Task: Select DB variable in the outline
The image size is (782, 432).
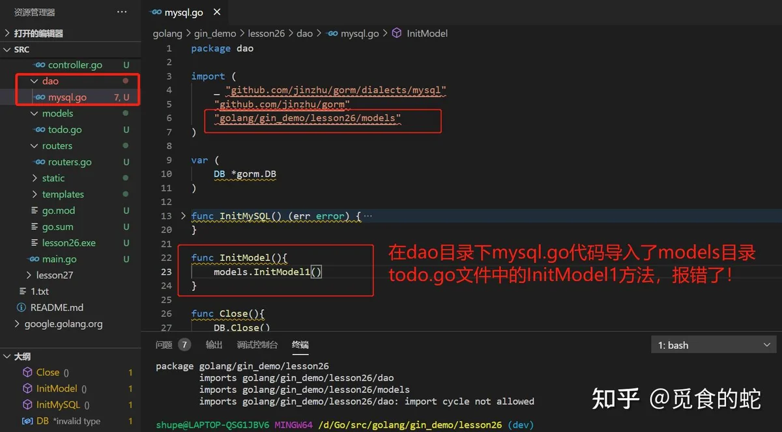Action: [x=42, y=421]
